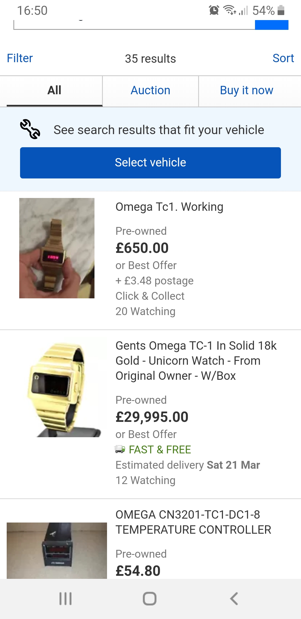Image resolution: width=301 pixels, height=619 pixels.
Task: Open the OMEGA CN3201 Temperature Controller listing
Action: [193, 522]
